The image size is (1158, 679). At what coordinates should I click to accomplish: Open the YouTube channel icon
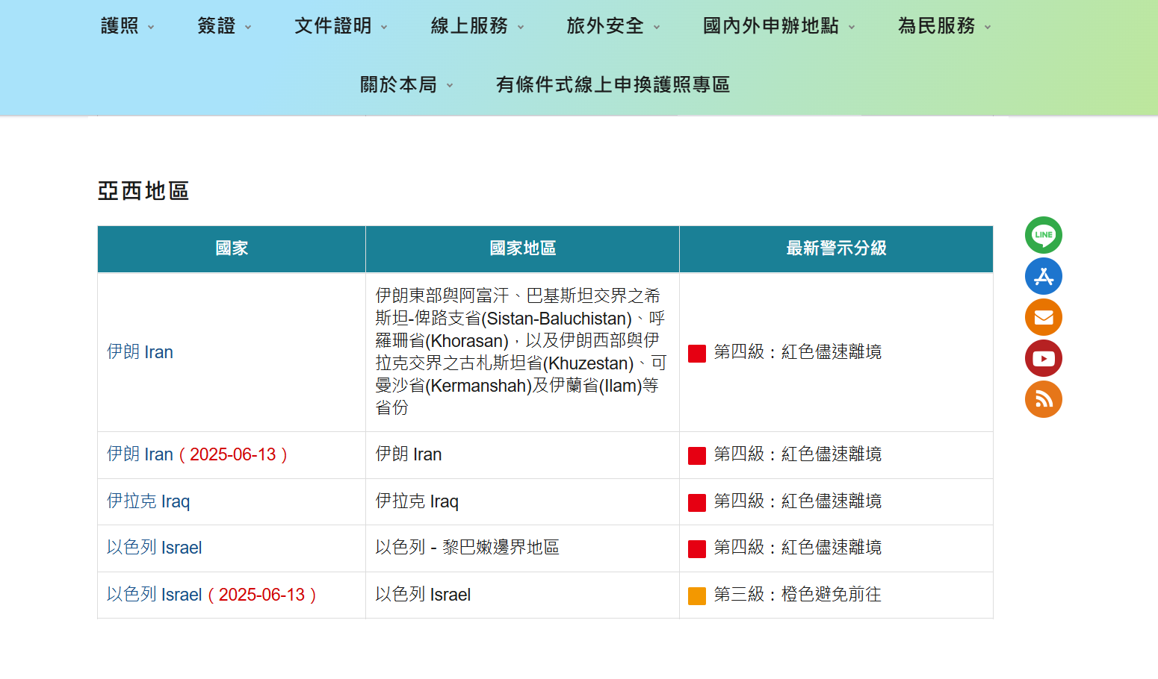(1043, 358)
